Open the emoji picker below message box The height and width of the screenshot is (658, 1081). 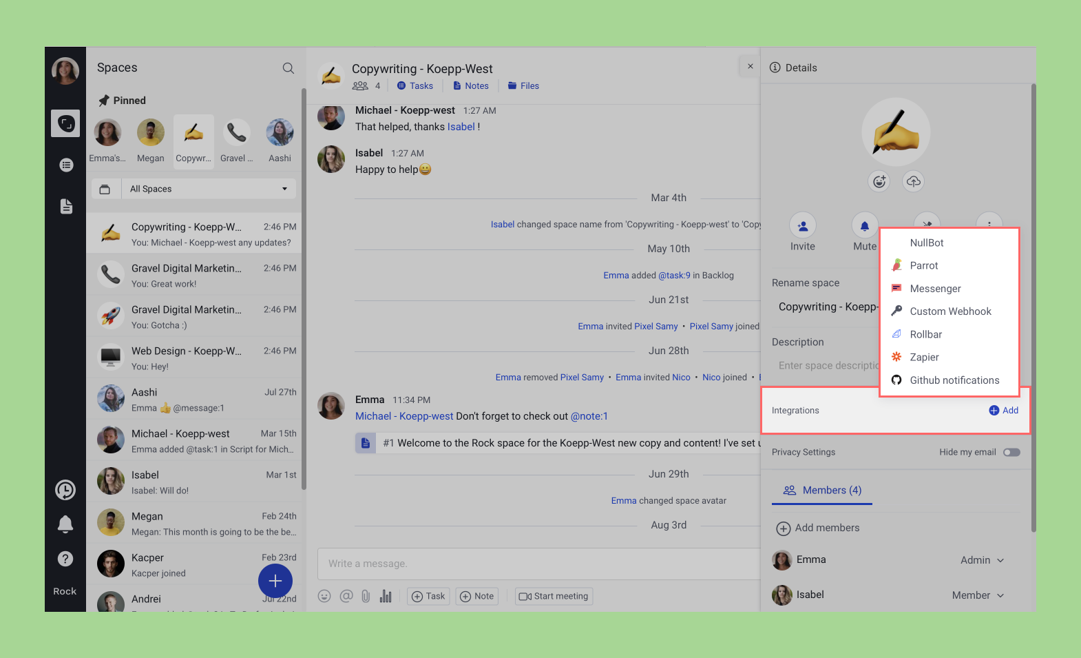324,597
